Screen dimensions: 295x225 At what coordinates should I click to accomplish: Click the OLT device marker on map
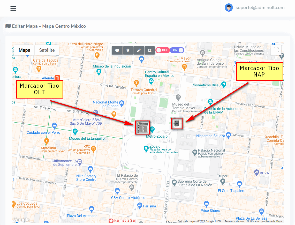point(142,127)
